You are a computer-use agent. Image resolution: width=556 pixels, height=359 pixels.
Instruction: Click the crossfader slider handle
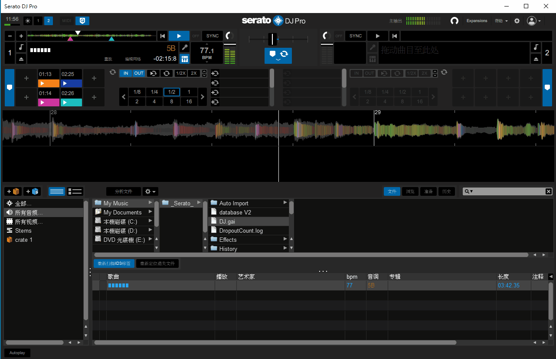(x=272, y=39)
